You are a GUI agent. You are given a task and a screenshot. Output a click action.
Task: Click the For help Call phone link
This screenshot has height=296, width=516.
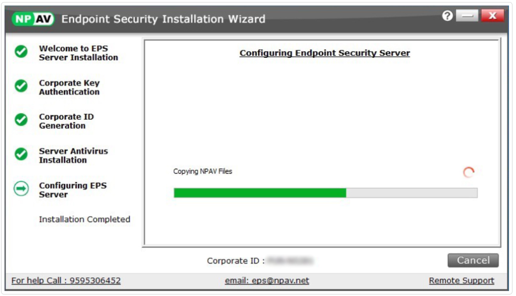[66, 280]
